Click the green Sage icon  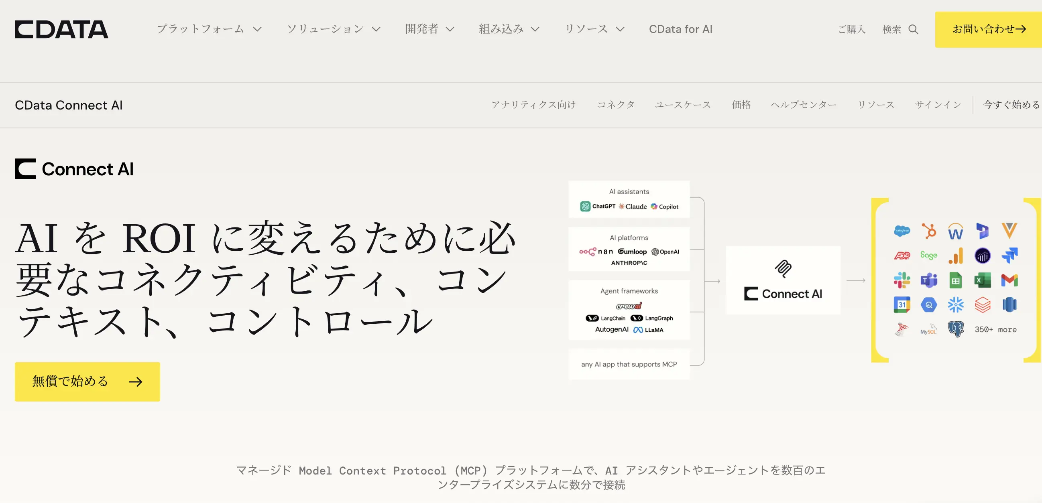click(929, 255)
